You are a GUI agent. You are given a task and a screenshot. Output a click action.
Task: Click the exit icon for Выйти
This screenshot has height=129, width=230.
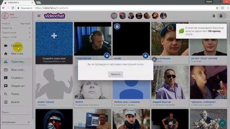[6, 102]
